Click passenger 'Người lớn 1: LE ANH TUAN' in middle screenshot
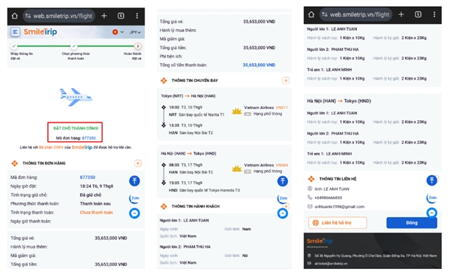This screenshot has height=275, width=450. (184, 220)
